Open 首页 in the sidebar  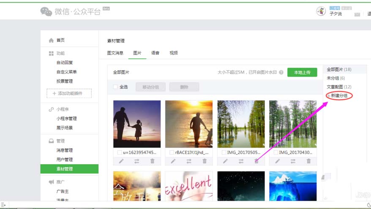click(x=60, y=40)
